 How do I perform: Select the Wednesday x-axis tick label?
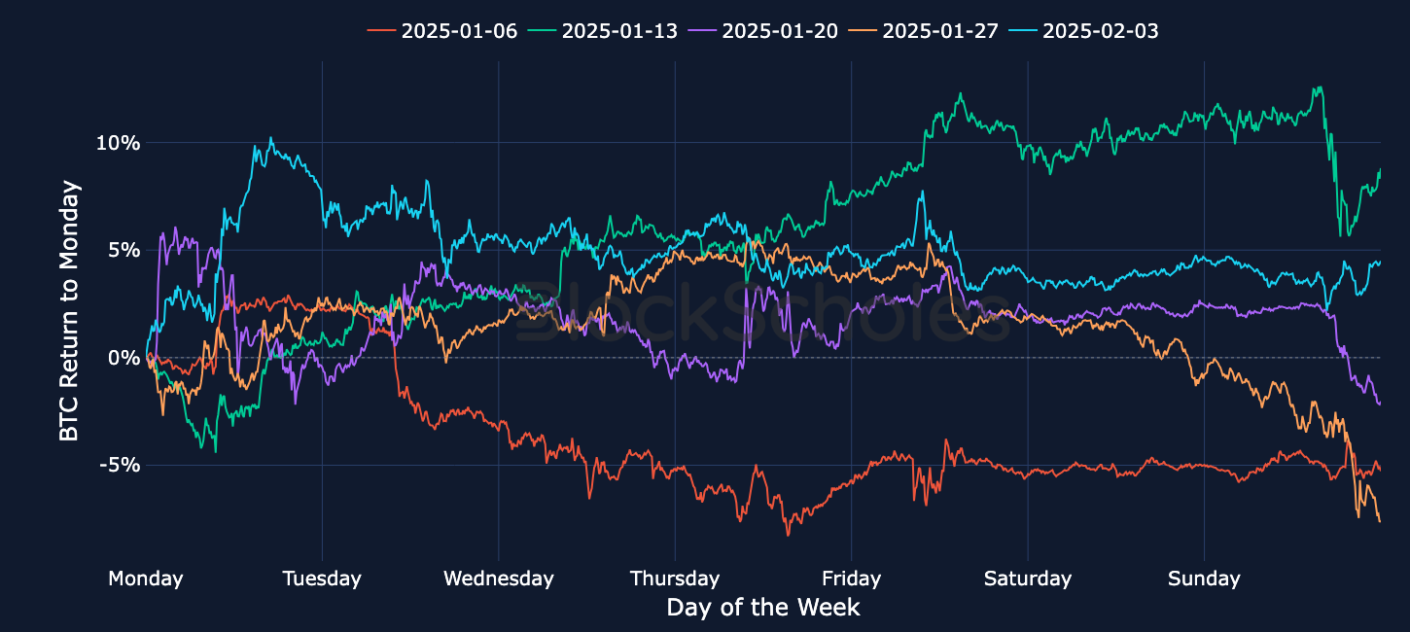click(x=499, y=579)
